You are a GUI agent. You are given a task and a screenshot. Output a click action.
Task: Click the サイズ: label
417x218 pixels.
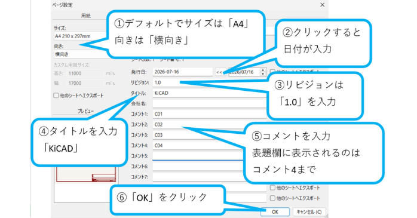pyautogui.click(x=60, y=28)
